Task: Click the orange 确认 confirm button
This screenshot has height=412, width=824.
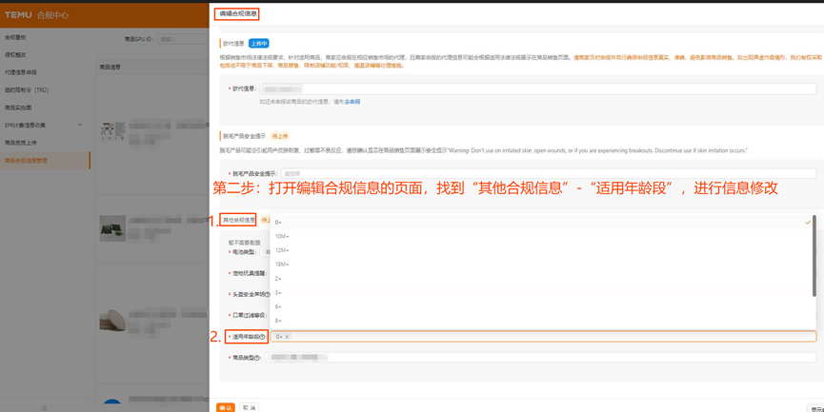Action: click(x=226, y=407)
